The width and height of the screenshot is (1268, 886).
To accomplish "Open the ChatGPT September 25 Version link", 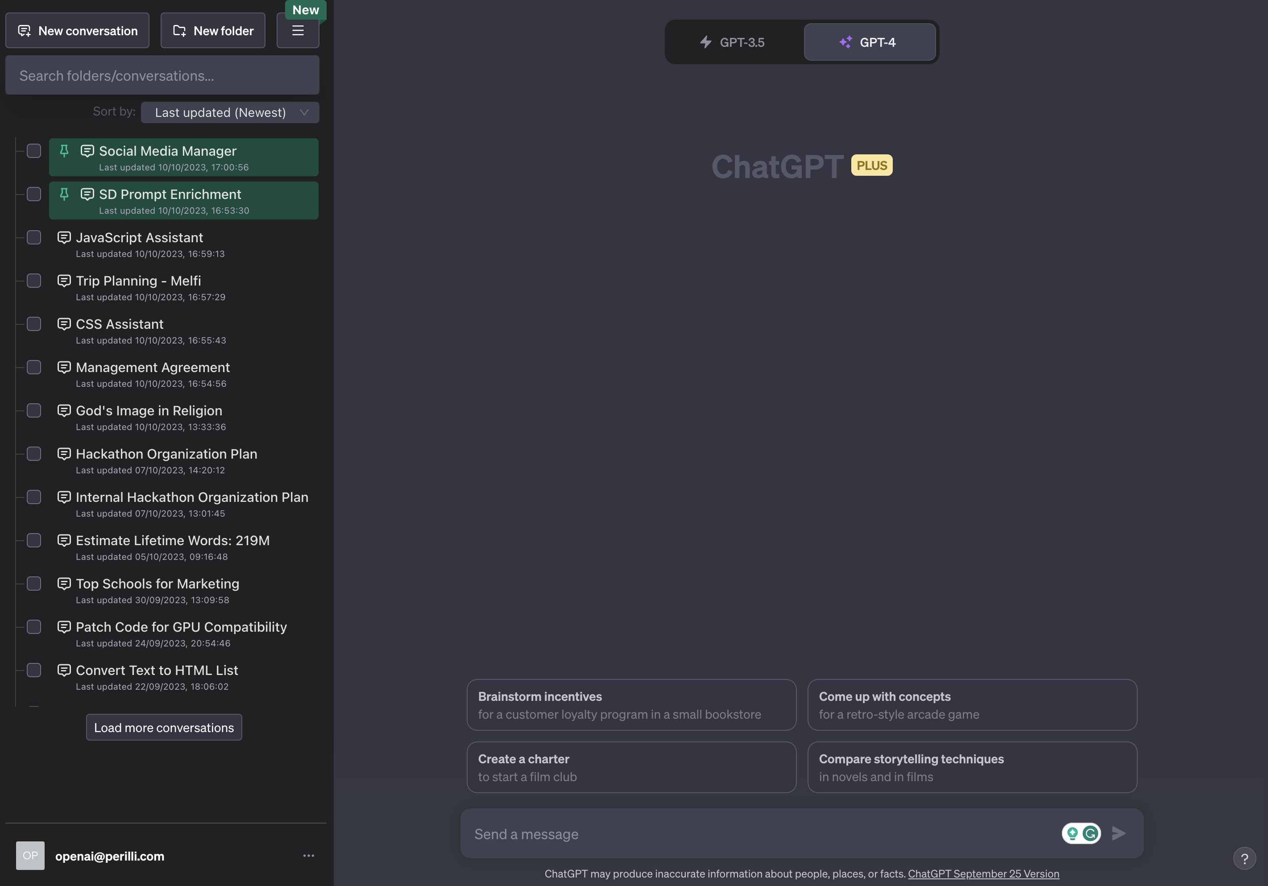I will [984, 874].
